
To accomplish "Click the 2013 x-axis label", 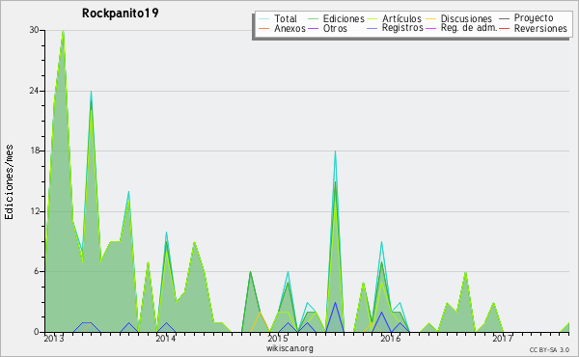I will [54, 339].
